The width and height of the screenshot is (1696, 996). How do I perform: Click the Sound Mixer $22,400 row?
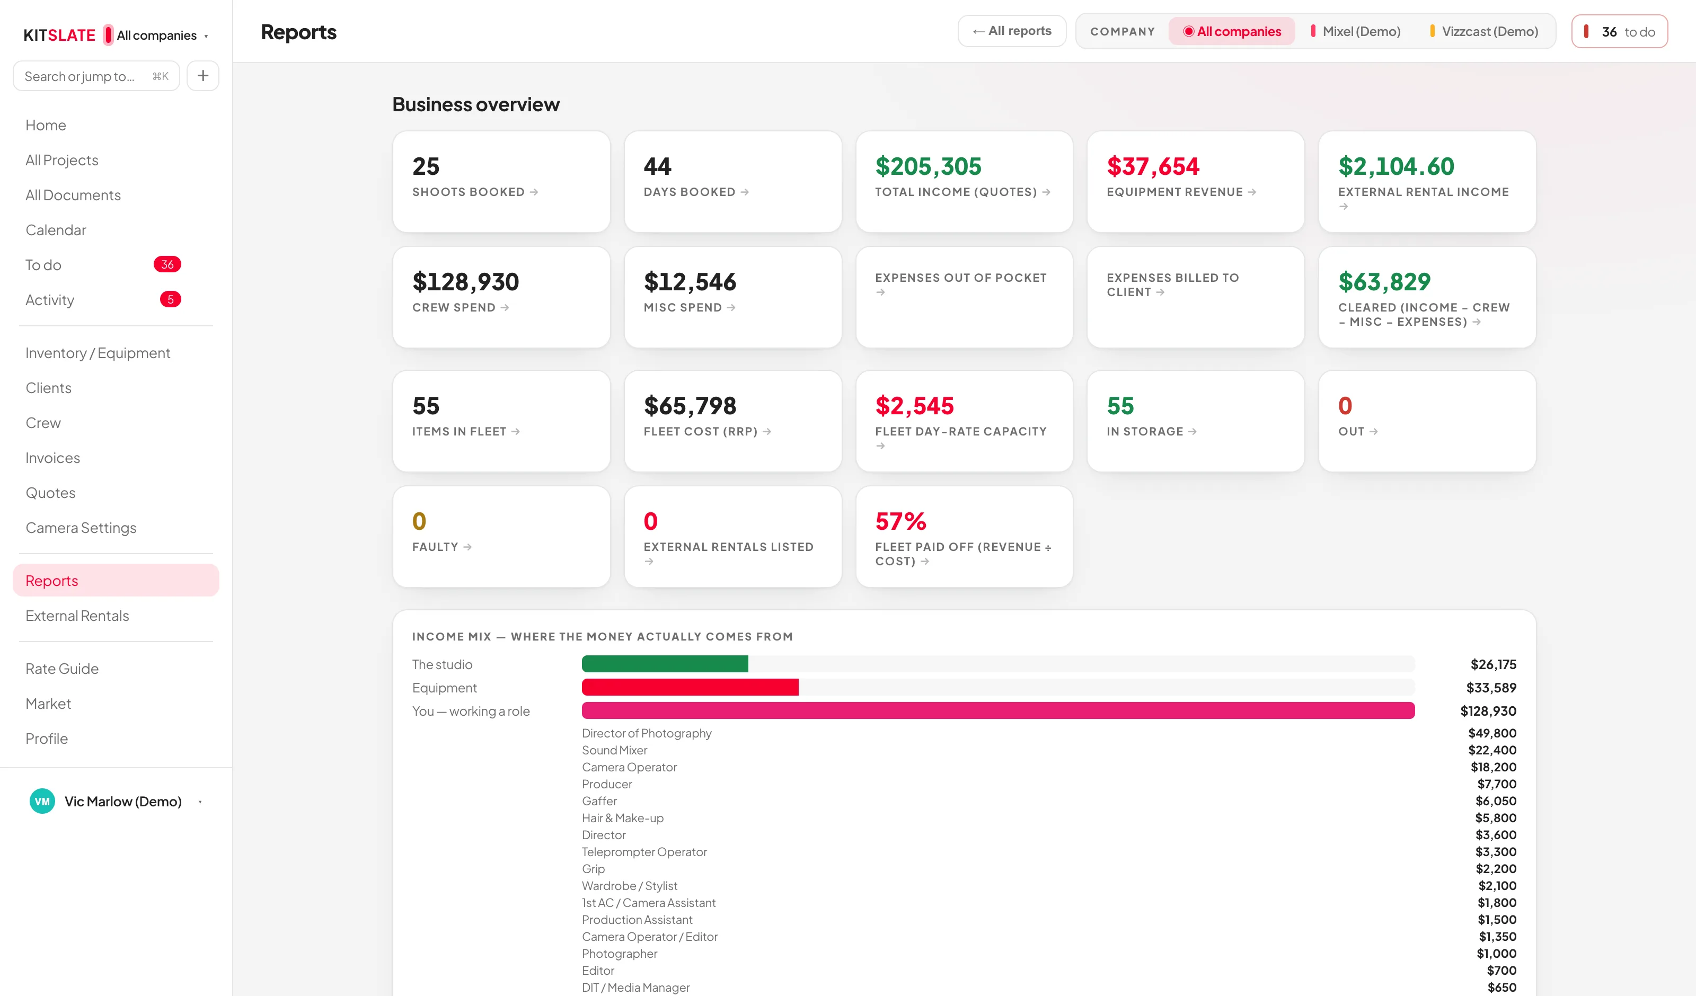(x=1049, y=750)
